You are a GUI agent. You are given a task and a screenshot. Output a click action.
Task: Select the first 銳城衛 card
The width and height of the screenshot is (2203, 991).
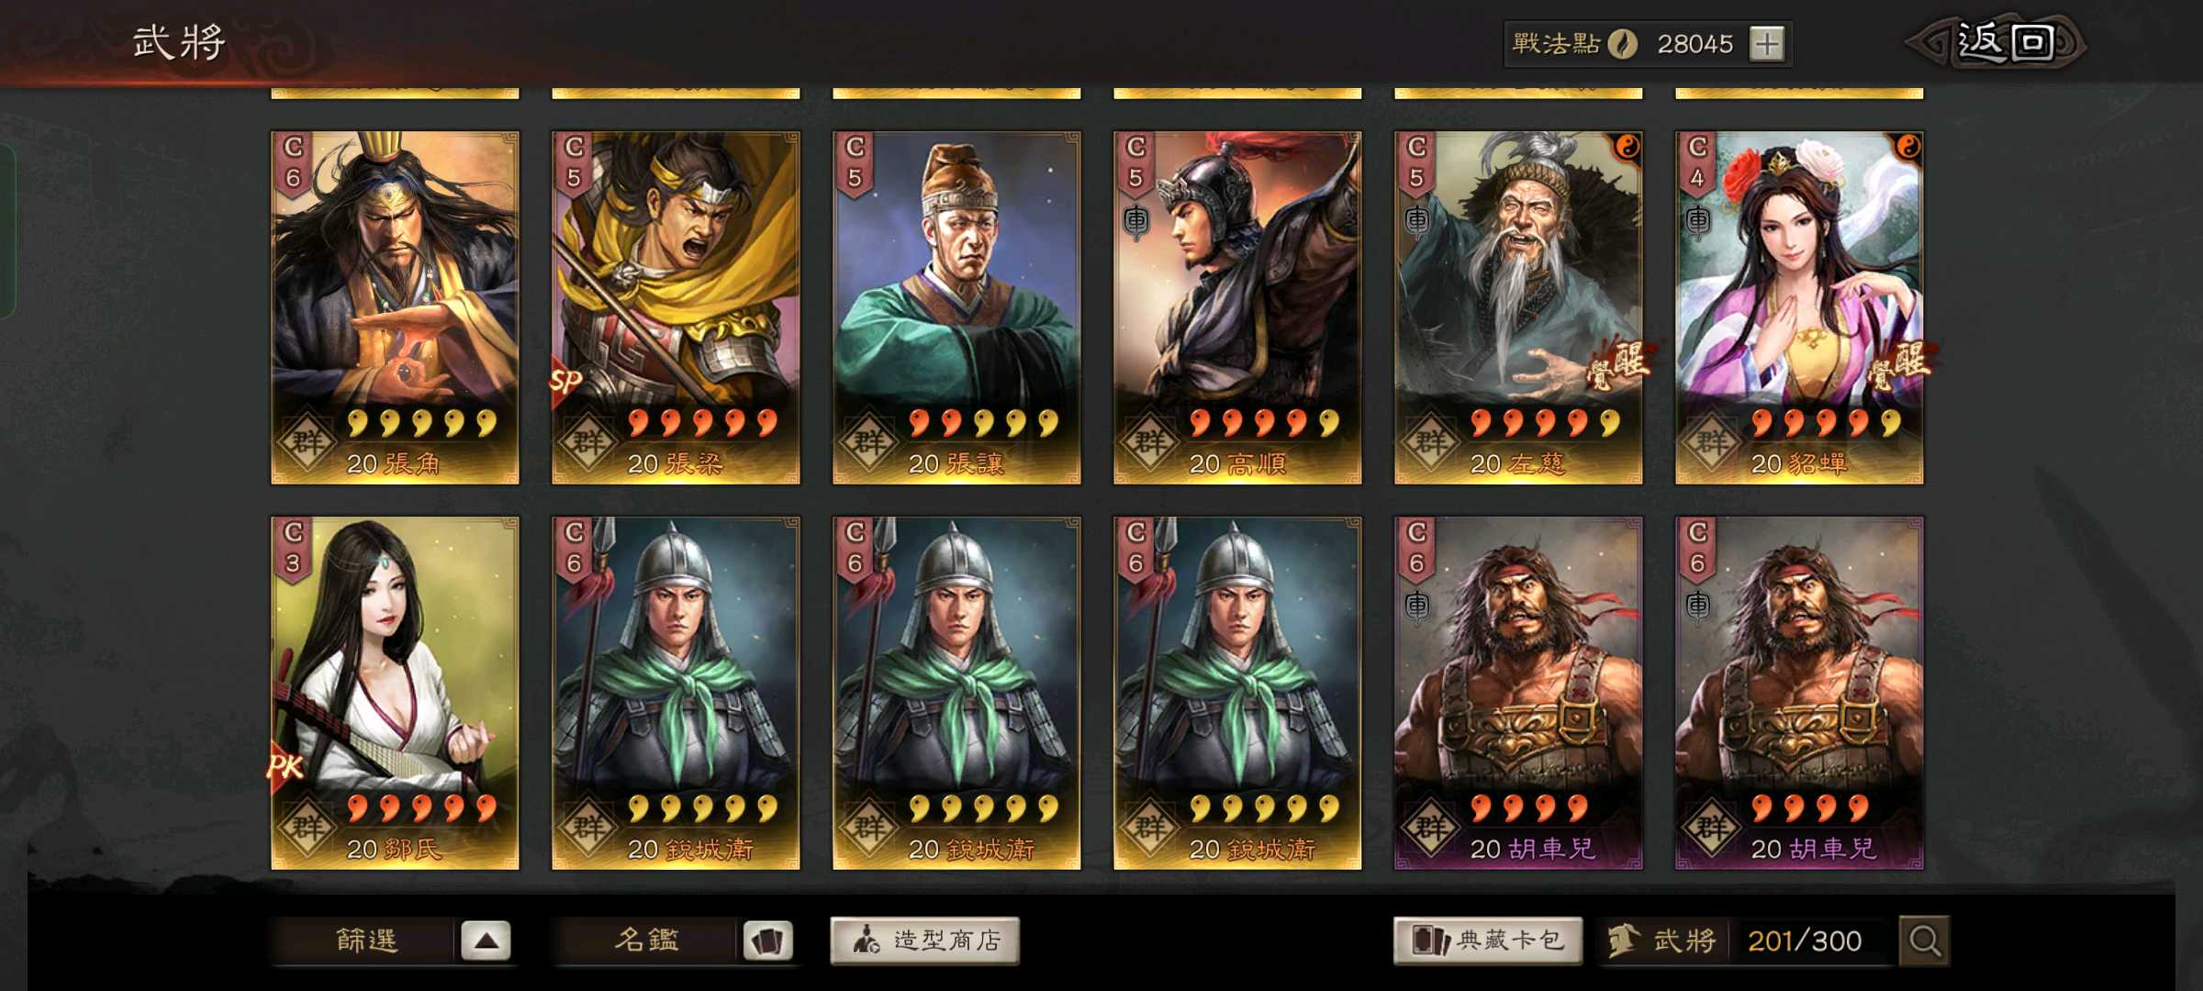coord(676,693)
